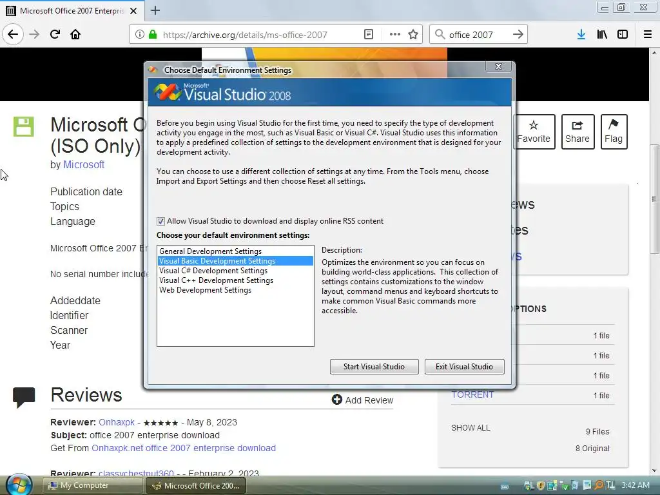This screenshot has width=660, height=495.
Task: Click Add Review link
Action: click(x=362, y=400)
